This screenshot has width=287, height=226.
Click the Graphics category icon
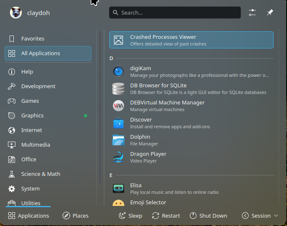[12, 116]
